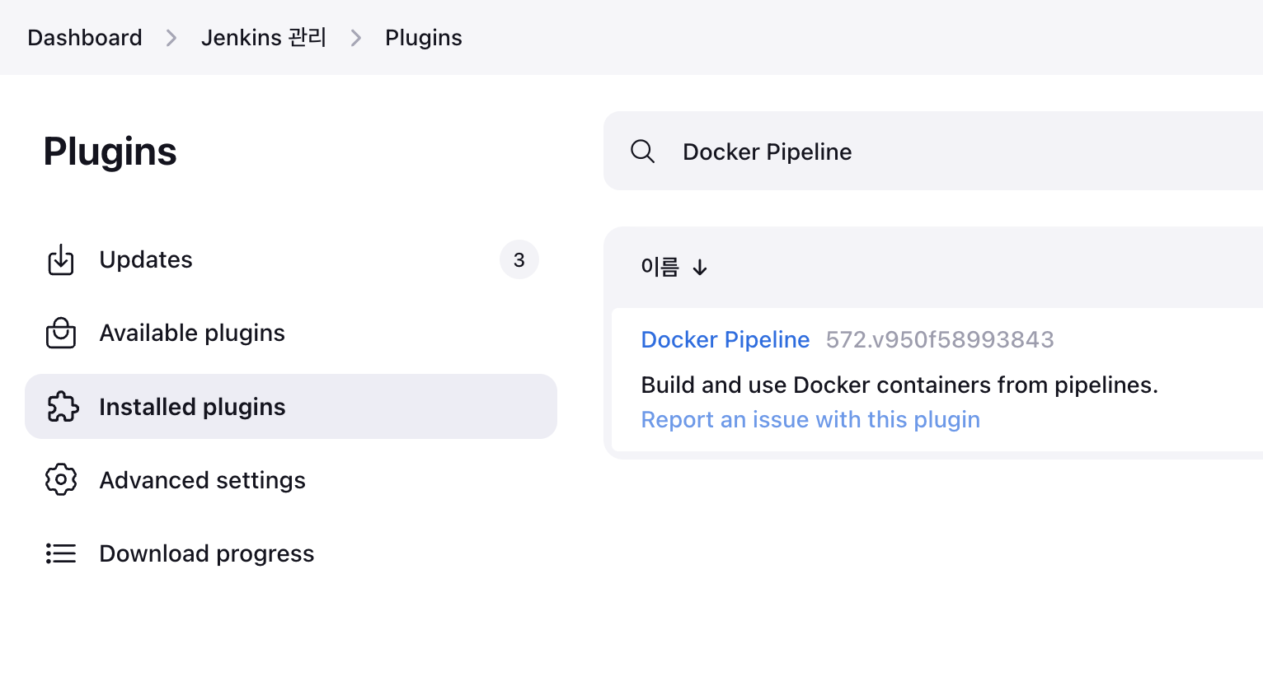Click the Available plugins shopping bag icon

tap(61, 333)
